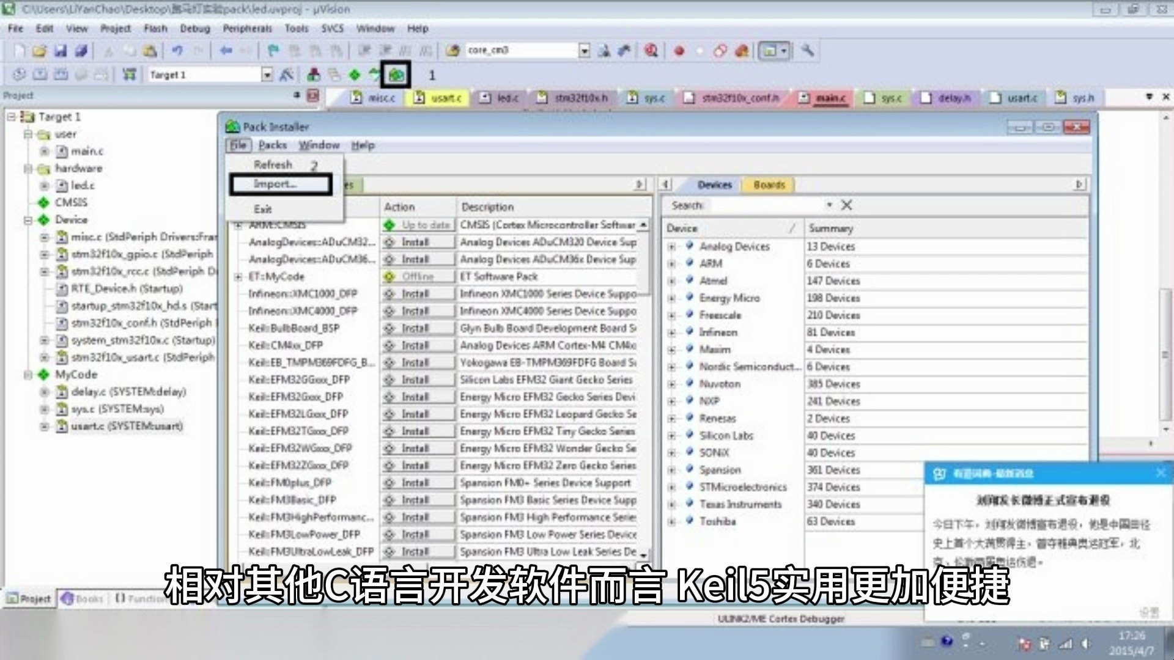Open Find in Files toolbar icon
1174x660 pixels.
coord(452,51)
